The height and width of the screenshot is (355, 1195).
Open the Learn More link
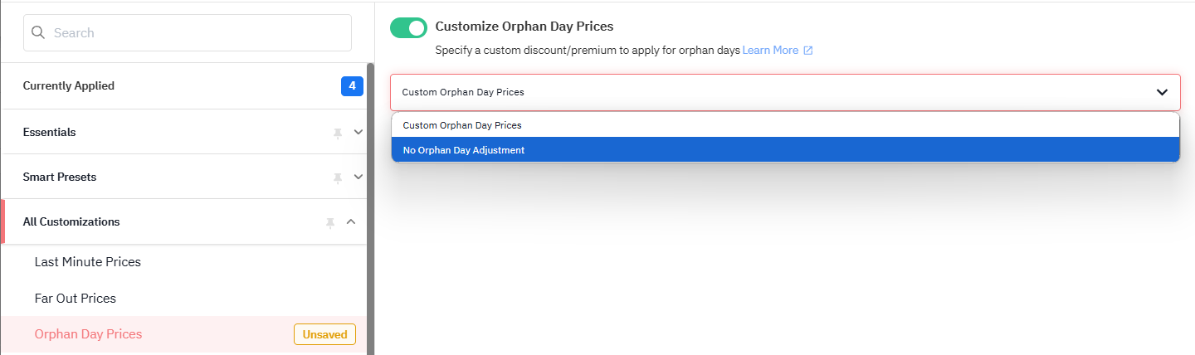(770, 51)
